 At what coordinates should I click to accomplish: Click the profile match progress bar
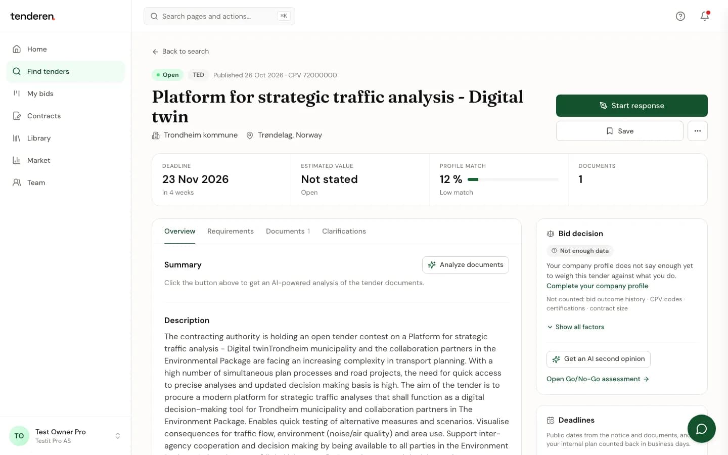click(x=513, y=179)
